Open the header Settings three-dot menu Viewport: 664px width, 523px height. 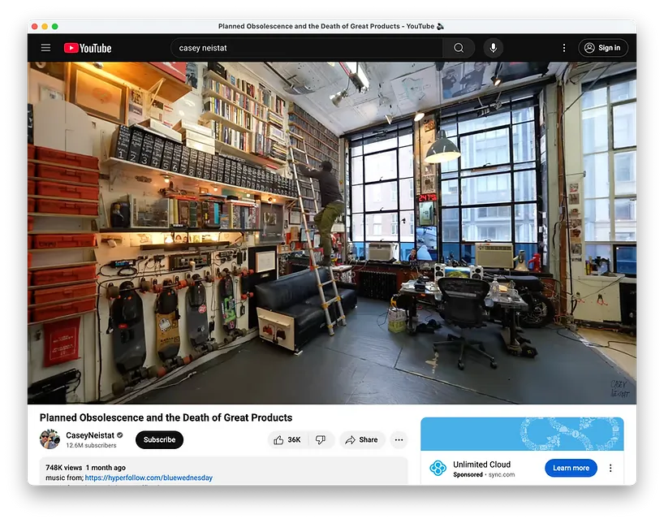(x=564, y=48)
